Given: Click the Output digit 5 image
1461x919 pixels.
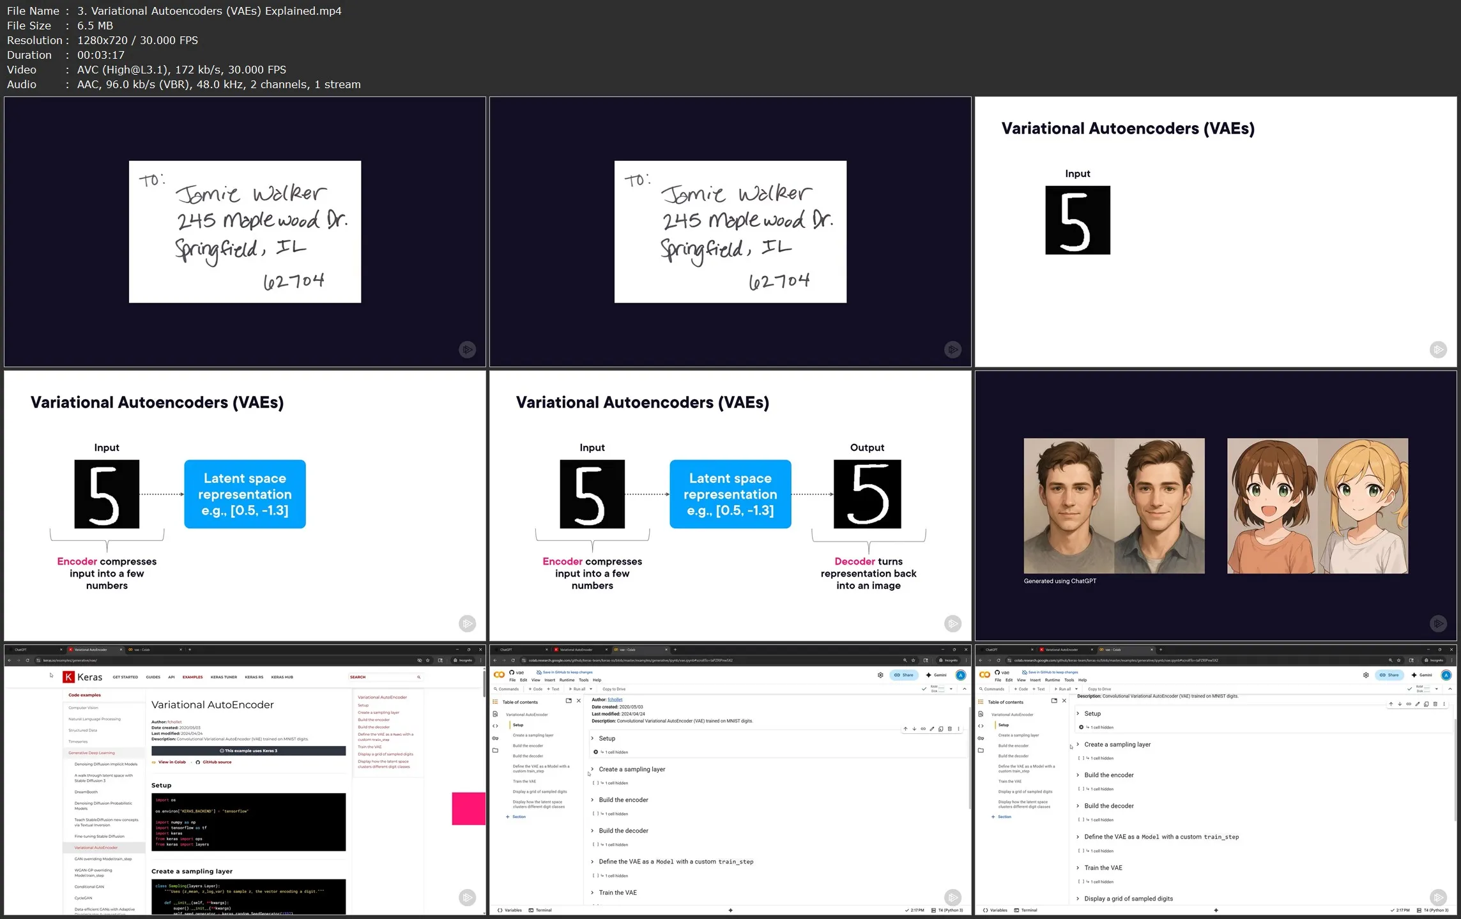Looking at the screenshot, I should pyautogui.click(x=867, y=494).
